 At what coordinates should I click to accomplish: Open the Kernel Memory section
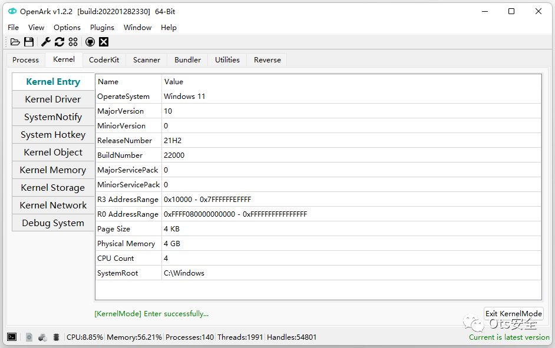(x=53, y=170)
